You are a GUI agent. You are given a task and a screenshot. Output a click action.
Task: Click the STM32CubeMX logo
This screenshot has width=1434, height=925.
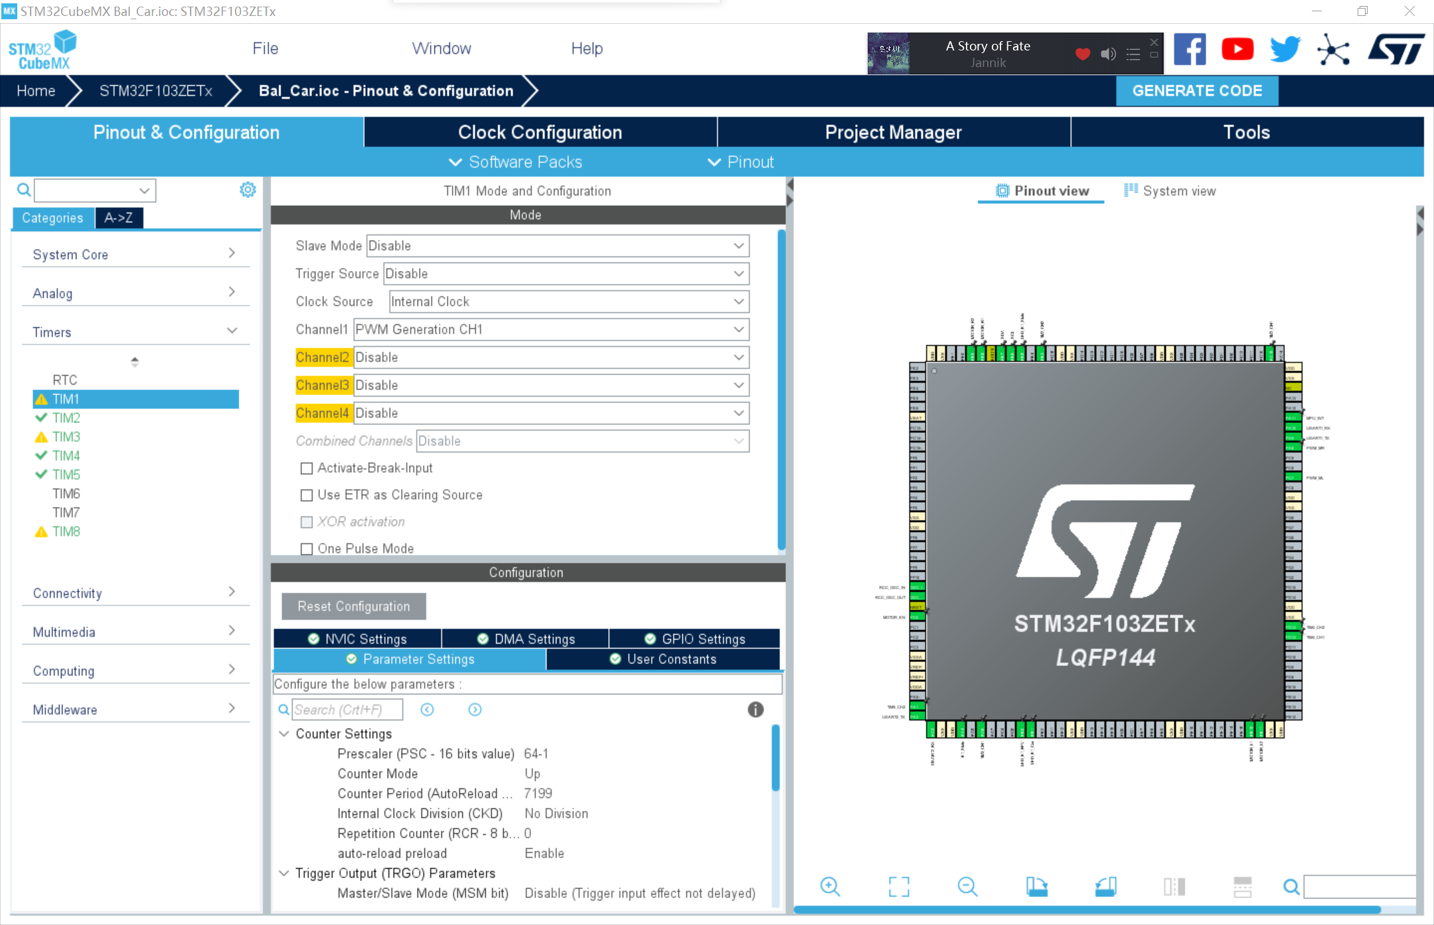(43, 50)
